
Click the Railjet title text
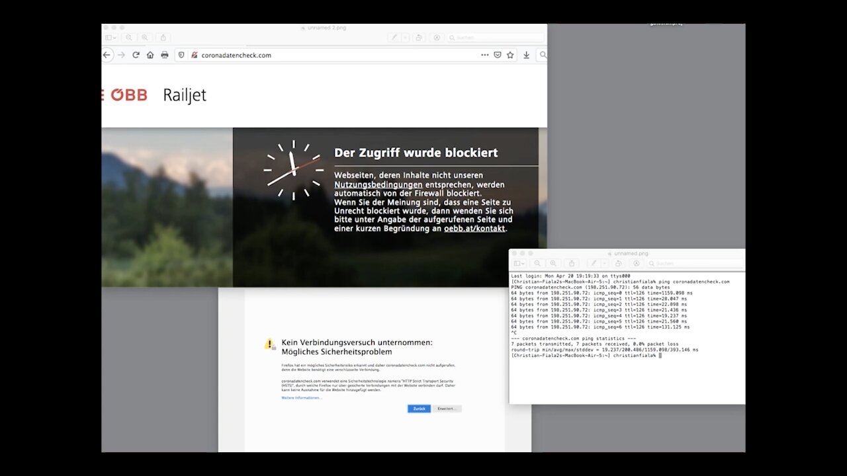pos(185,95)
